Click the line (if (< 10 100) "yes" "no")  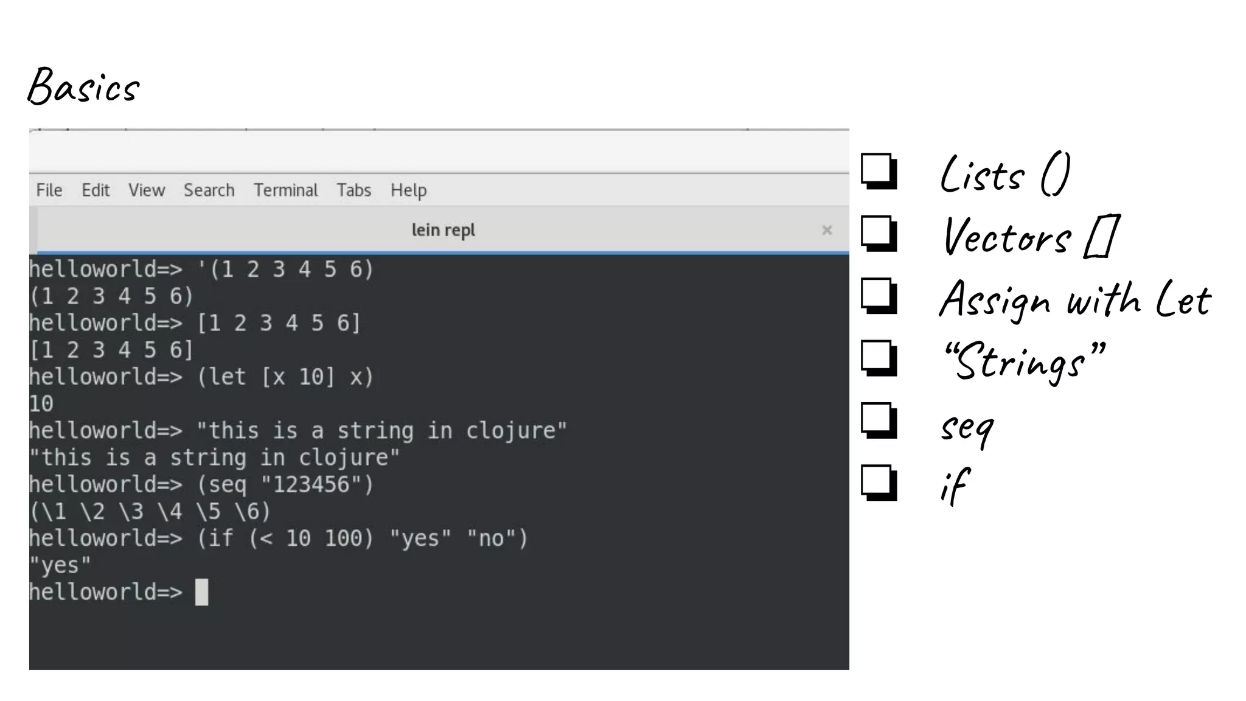pyautogui.click(x=362, y=538)
